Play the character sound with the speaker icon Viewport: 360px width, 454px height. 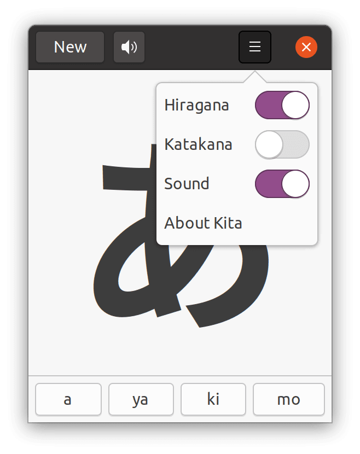pyautogui.click(x=129, y=47)
